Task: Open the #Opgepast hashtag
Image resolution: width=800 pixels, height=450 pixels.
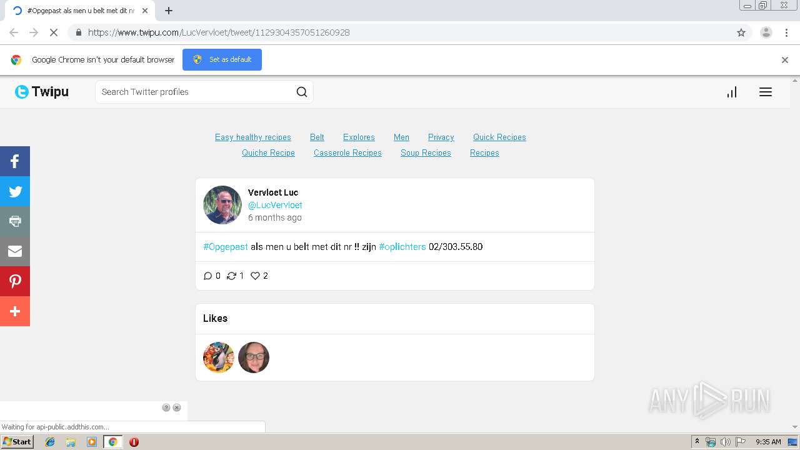Action: tap(226, 247)
